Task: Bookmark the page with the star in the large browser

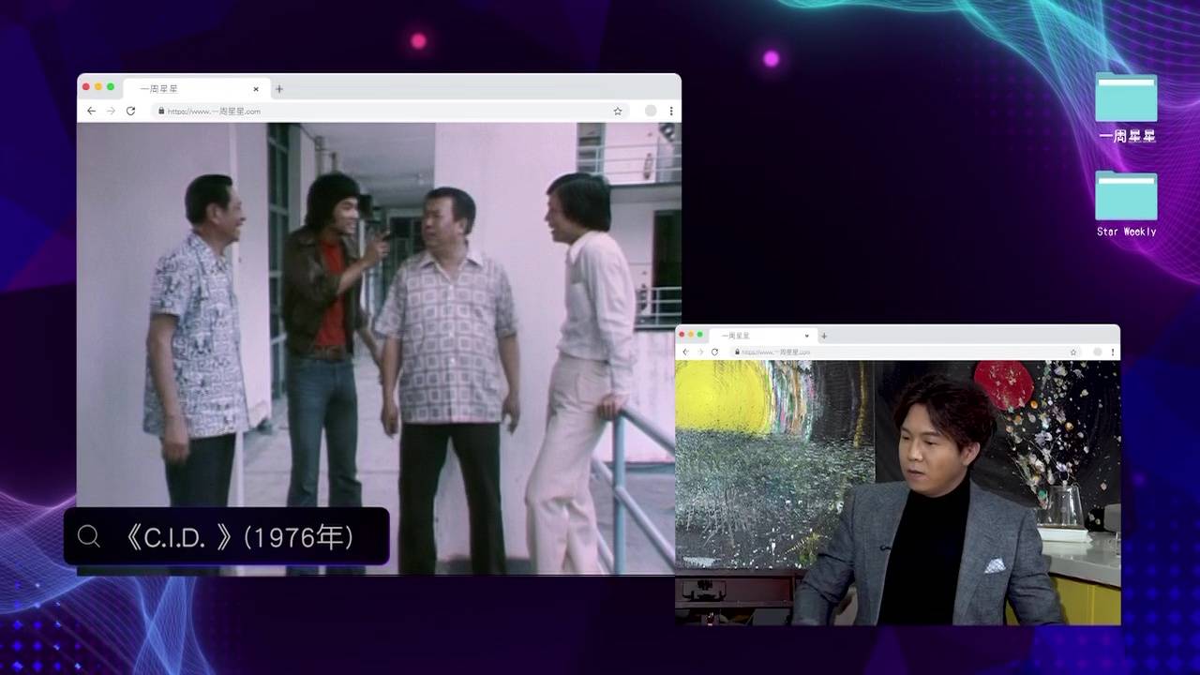Action: 618,111
